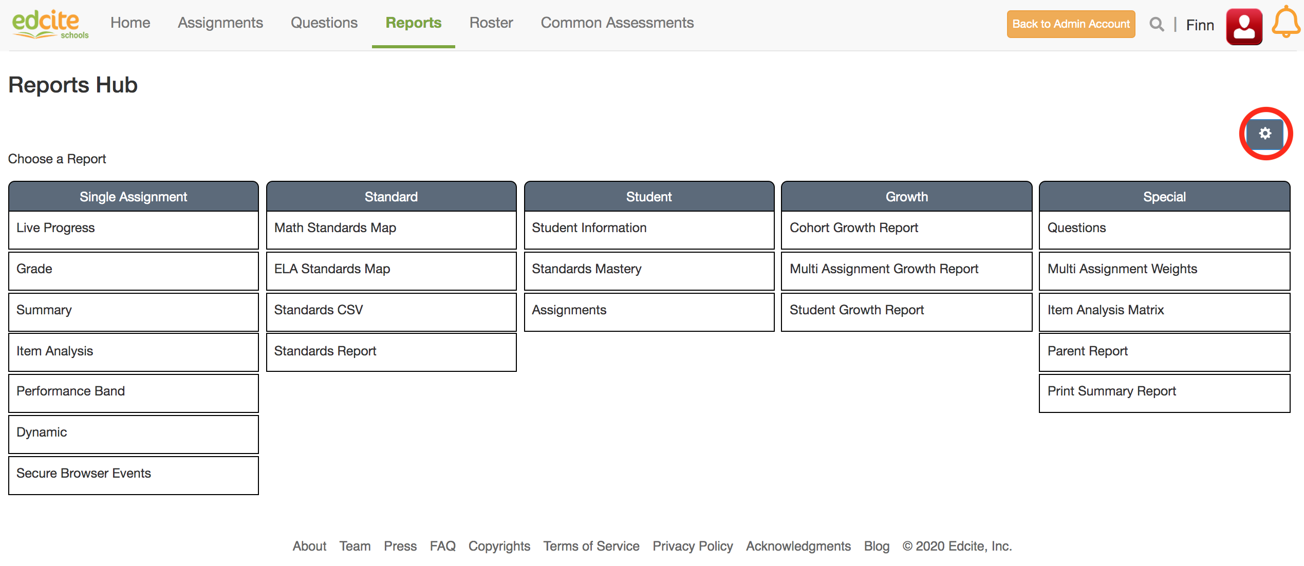
Task: Open the Live Progress report
Action: pos(133,228)
